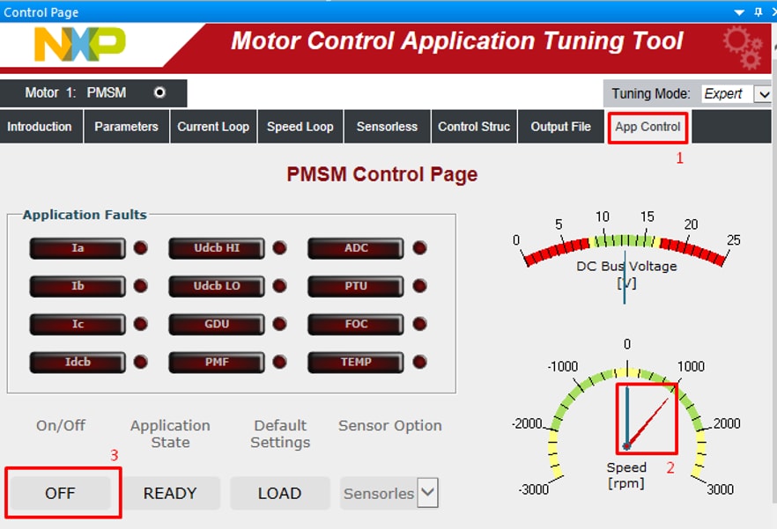Open the panel options menu arrow in the title bar

[739, 11]
